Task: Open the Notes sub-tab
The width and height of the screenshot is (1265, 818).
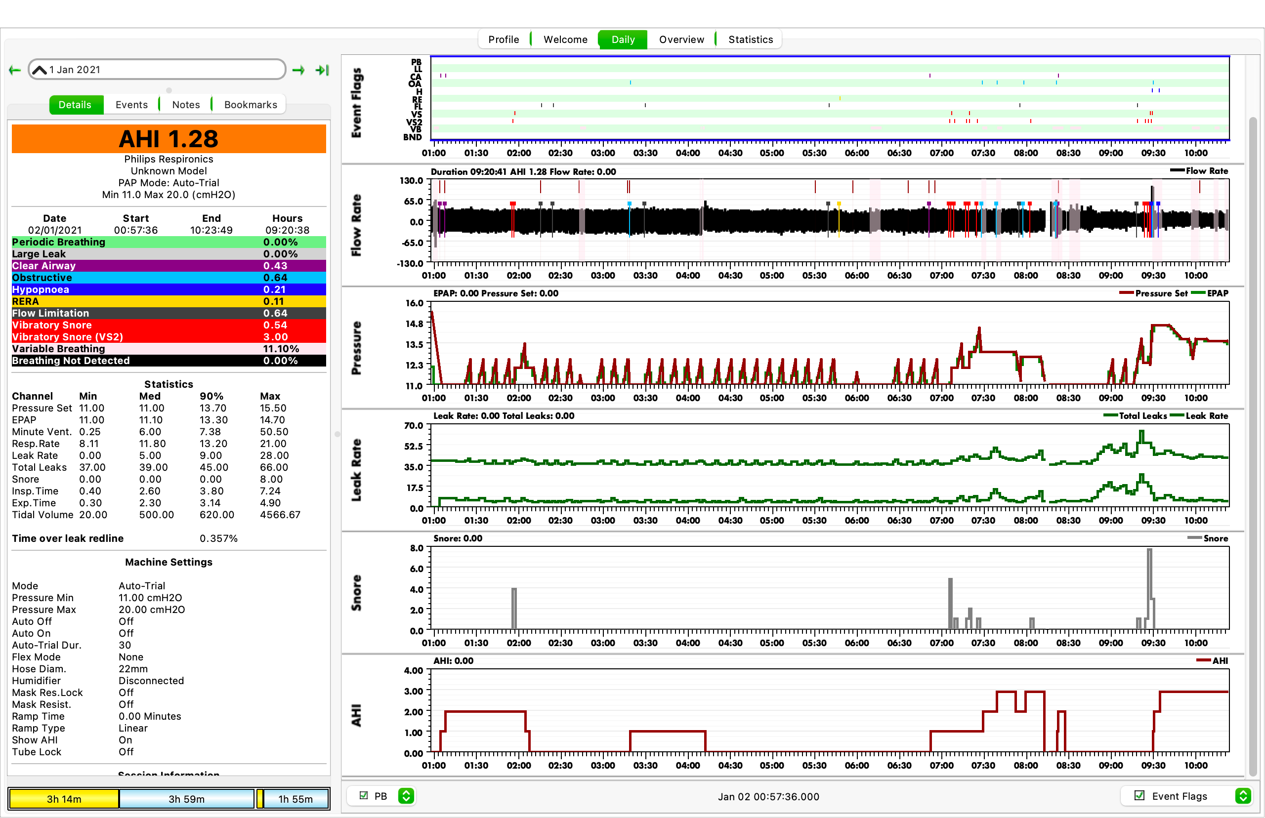Action: (186, 105)
